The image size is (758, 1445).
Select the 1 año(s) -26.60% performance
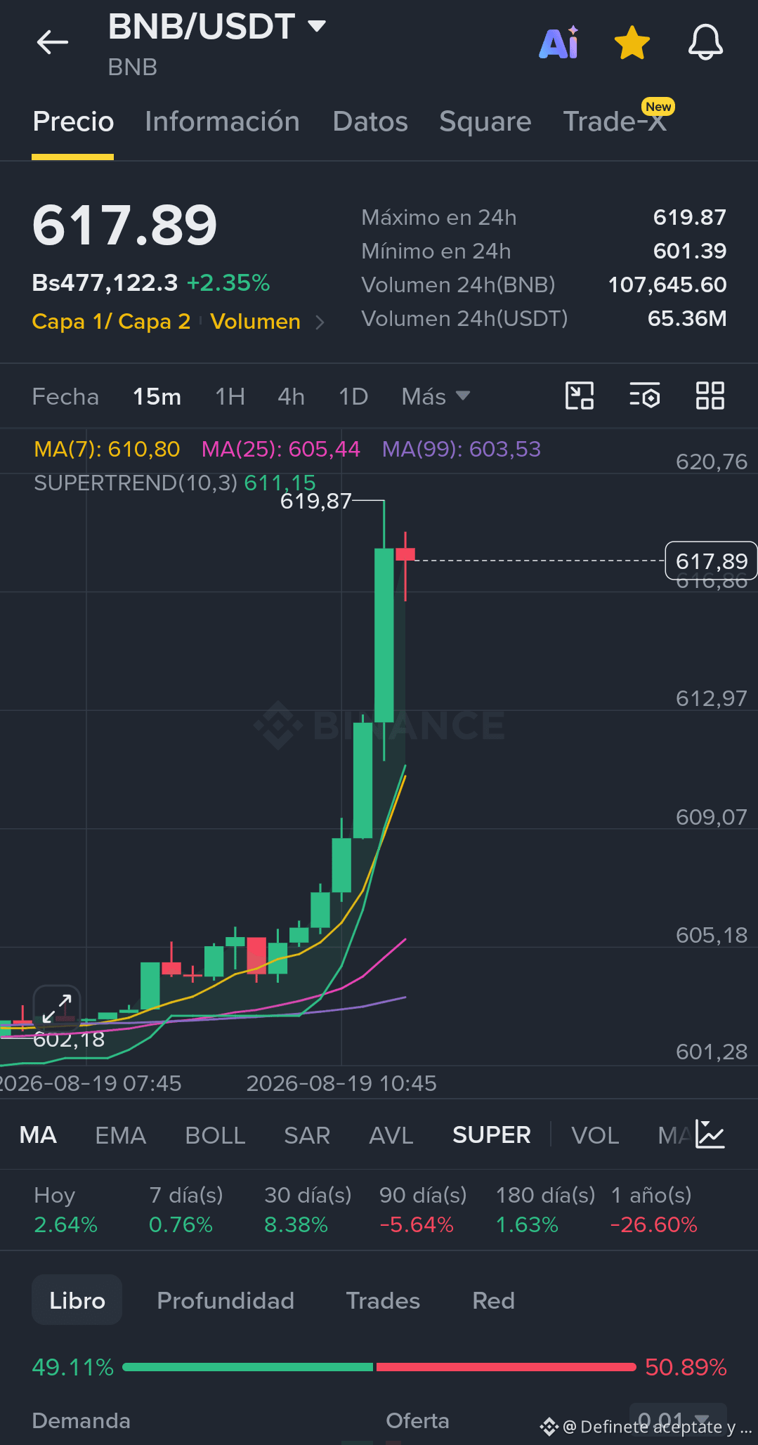pos(653,1210)
